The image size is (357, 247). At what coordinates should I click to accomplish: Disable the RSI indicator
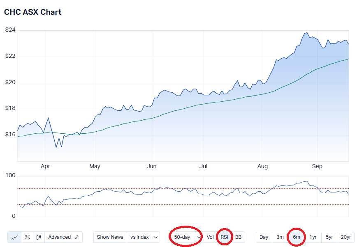[225, 237]
